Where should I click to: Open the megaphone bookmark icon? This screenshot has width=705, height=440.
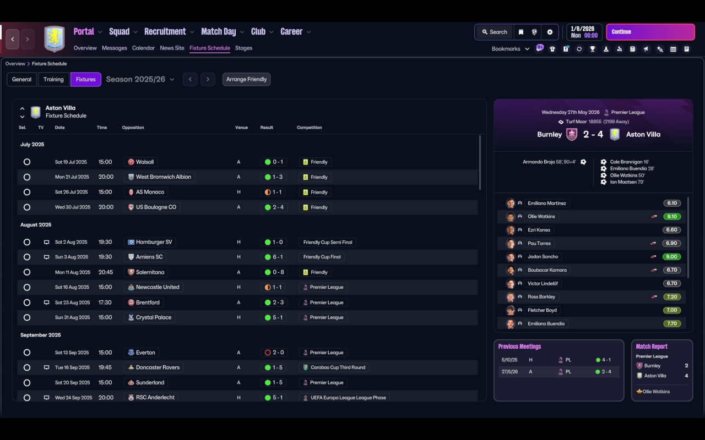click(x=646, y=49)
